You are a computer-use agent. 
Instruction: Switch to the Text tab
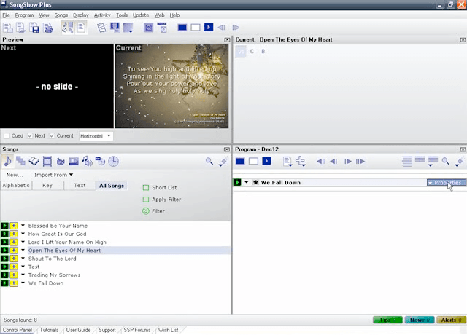coord(80,186)
